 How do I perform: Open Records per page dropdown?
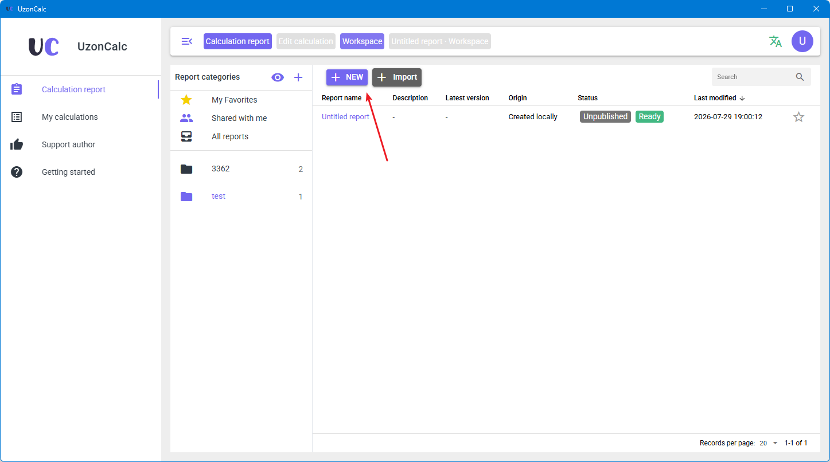(769, 443)
